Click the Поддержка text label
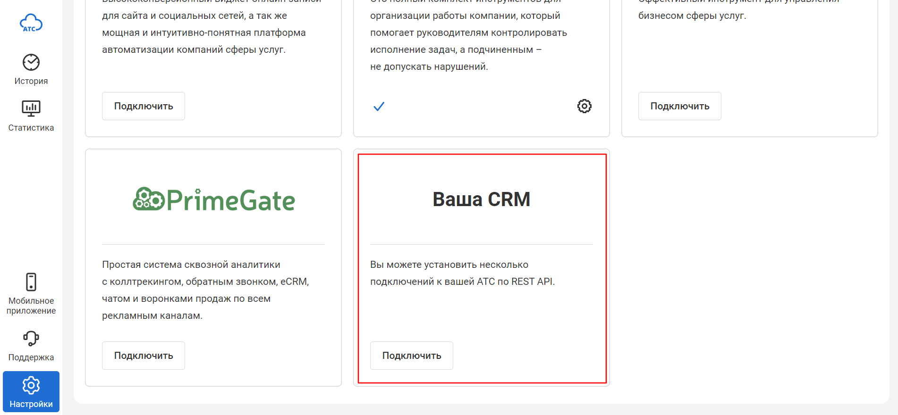 [x=31, y=357]
